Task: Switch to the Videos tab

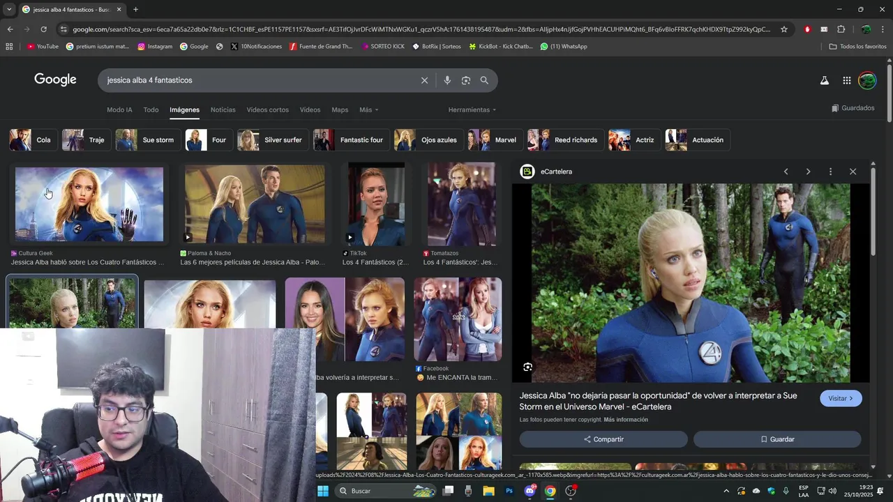Action: [x=310, y=110]
